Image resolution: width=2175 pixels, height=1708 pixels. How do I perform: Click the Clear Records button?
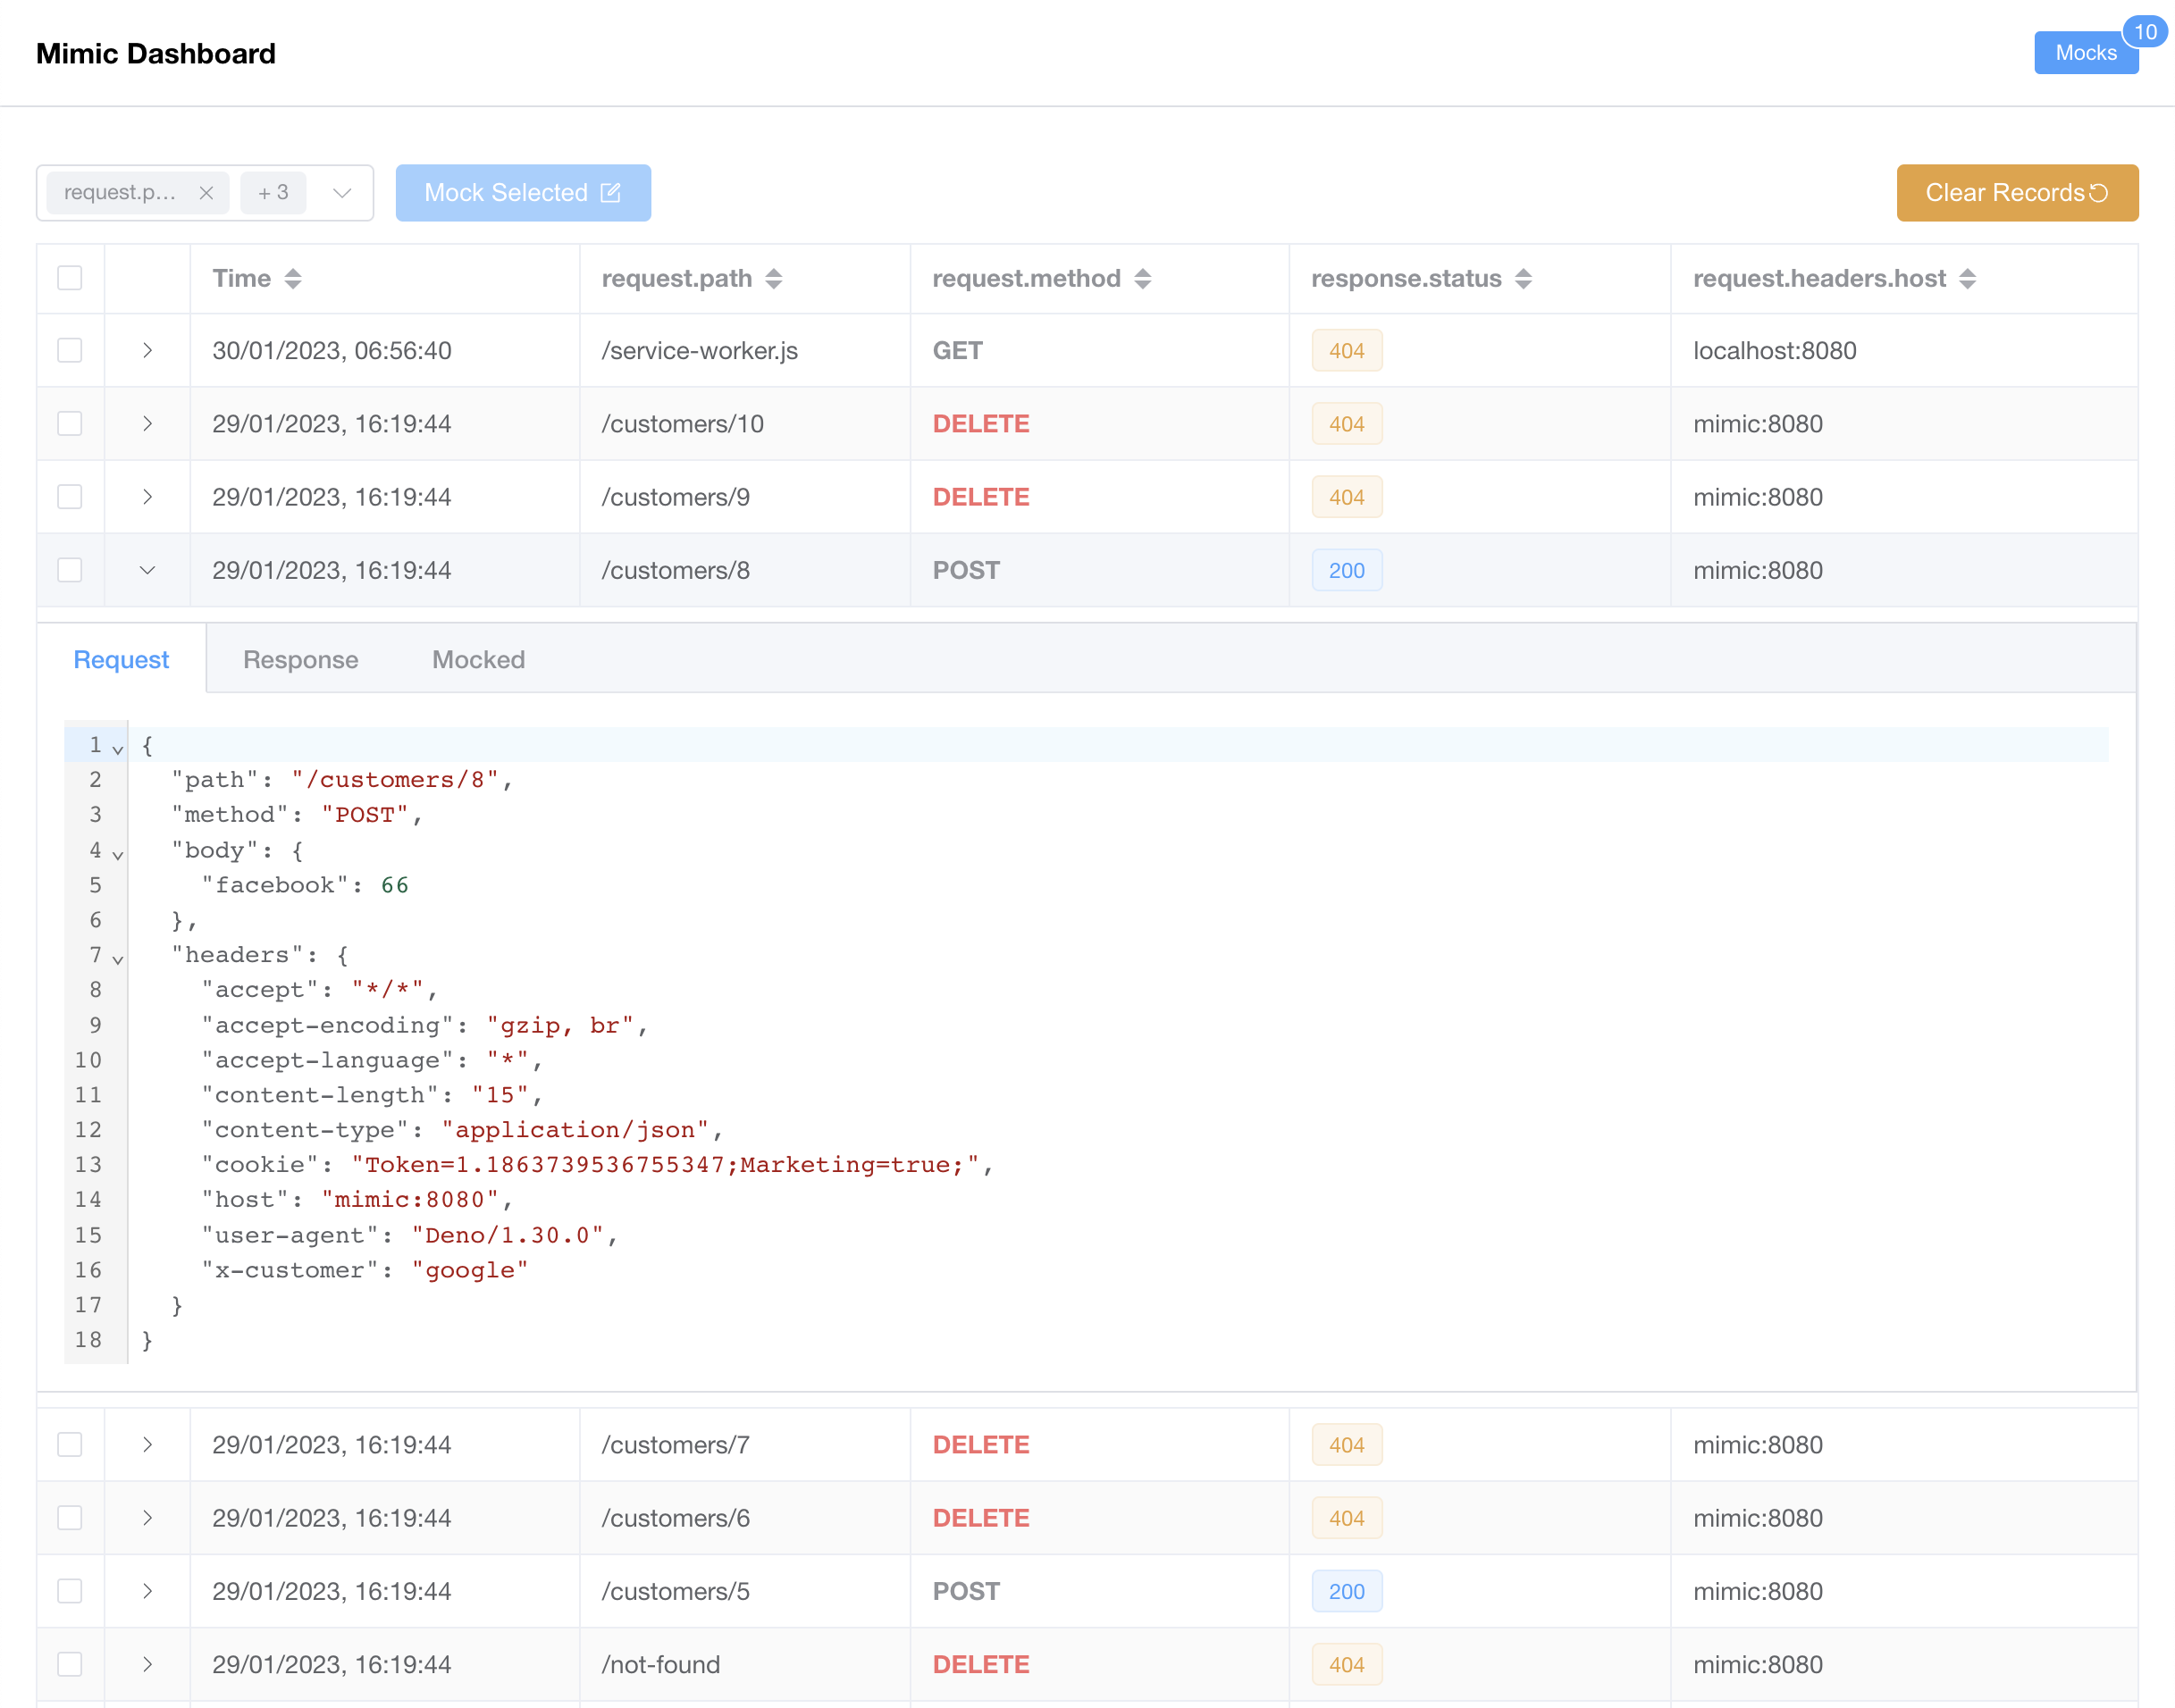tap(2016, 193)
